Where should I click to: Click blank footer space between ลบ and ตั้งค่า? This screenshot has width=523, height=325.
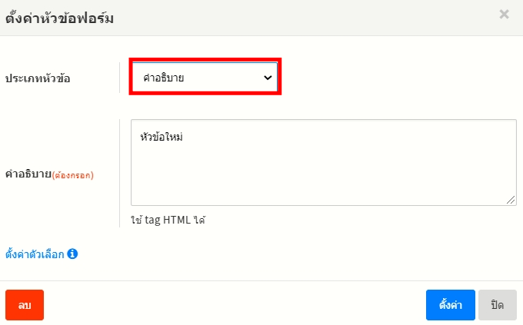pos(231,305)
